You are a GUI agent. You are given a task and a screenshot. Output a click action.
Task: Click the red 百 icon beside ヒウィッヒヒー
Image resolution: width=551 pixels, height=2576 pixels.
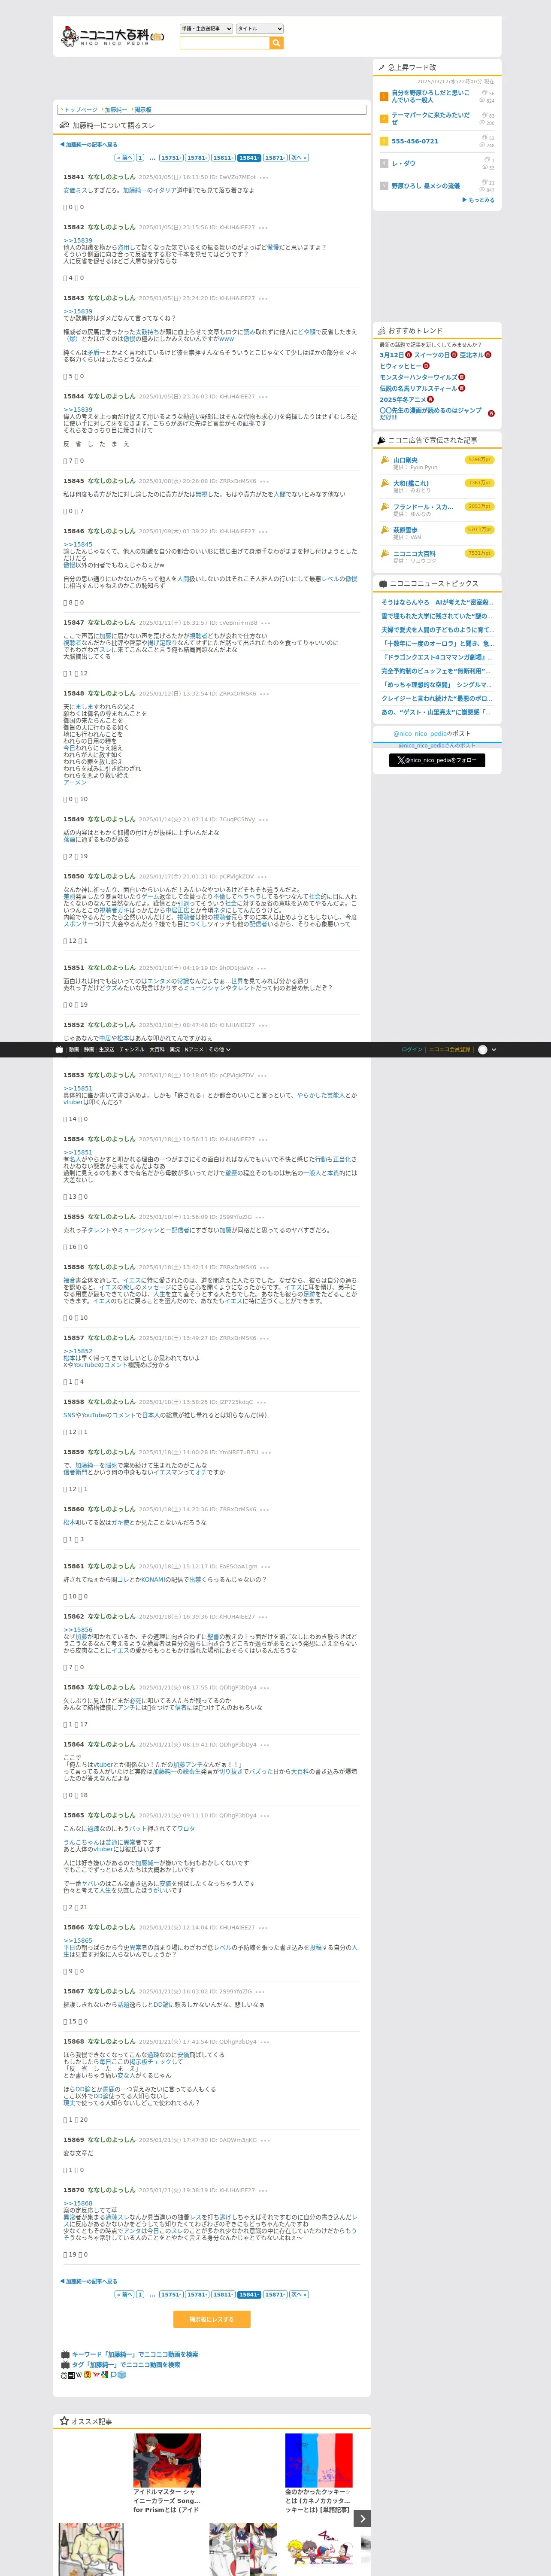tap(426, 366)
